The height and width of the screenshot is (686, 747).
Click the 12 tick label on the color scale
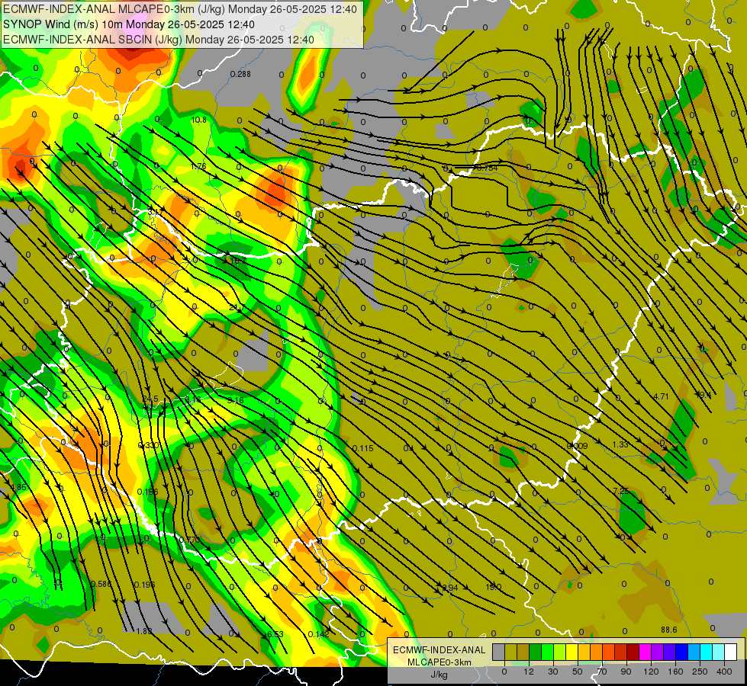tap(529, 672)
